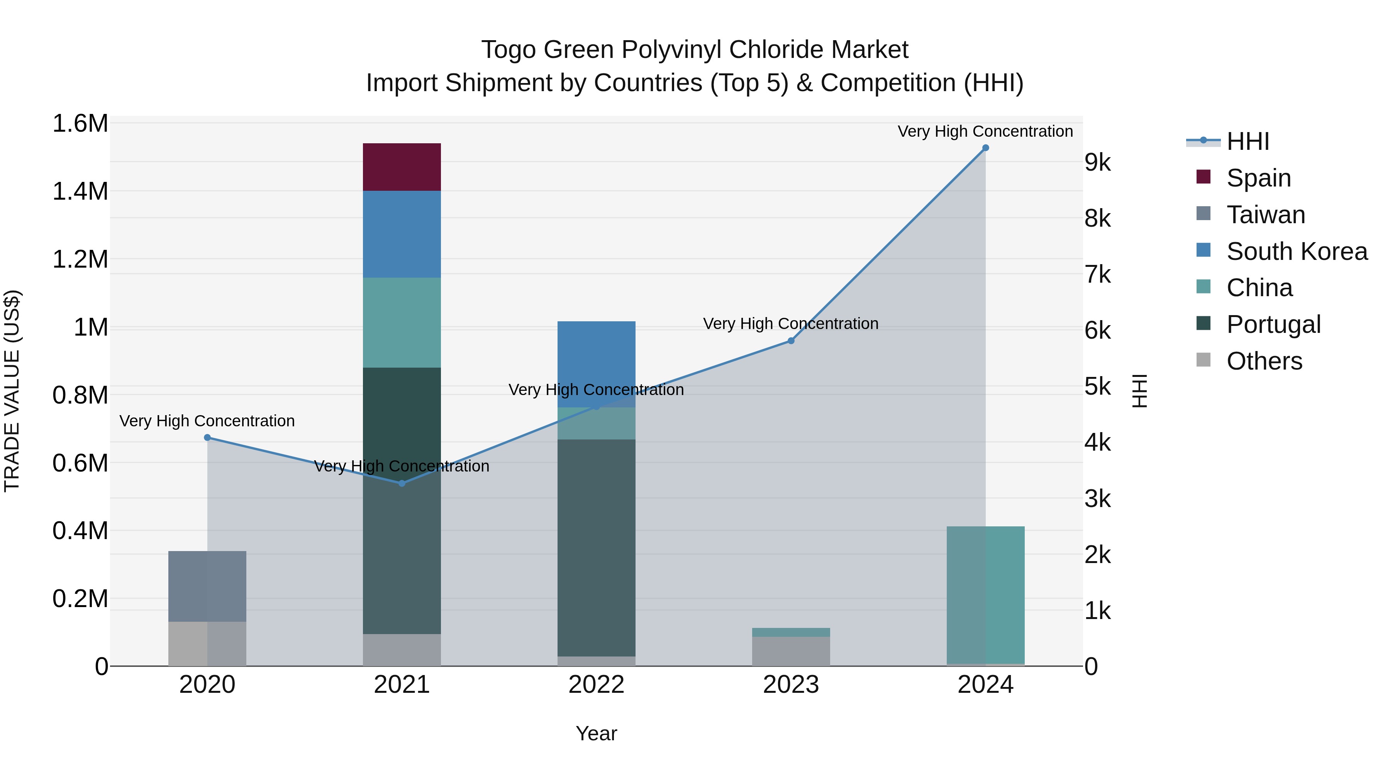This screenshot has height=782, width=1390.
Task: Click the South Korea segment in 2021 bar
Action: 402,234
